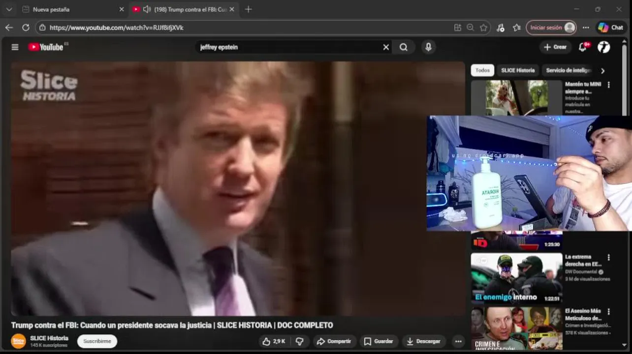Open the Crimen e Investigación video thumbnail
Image resolution: width=632 pixels, height=354 pixels.
tap(516, 328)
